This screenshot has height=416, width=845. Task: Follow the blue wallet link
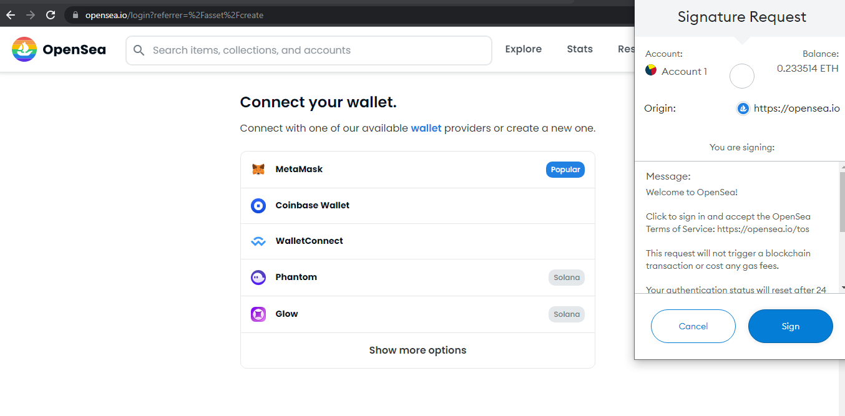coord(426,128)
